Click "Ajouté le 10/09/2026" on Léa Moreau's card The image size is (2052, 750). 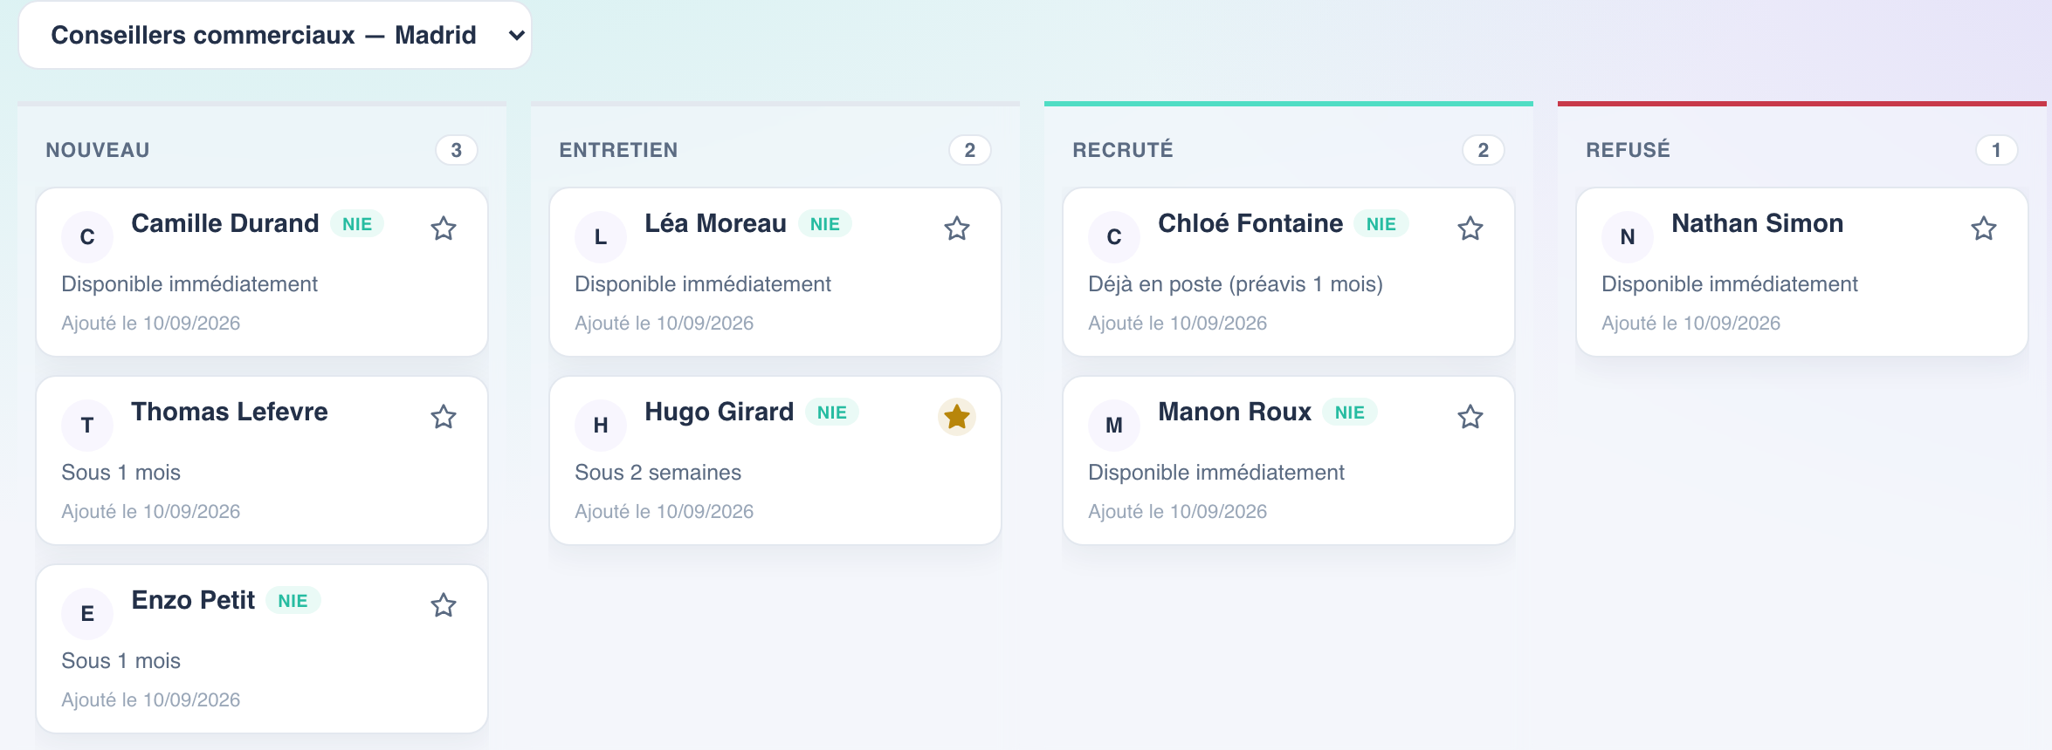coord(664,324)
